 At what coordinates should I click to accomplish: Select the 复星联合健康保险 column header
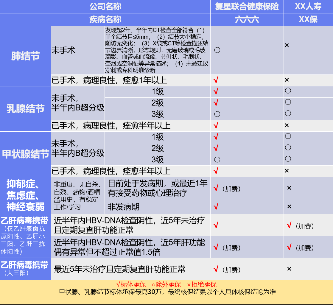(x=247, y=7)
